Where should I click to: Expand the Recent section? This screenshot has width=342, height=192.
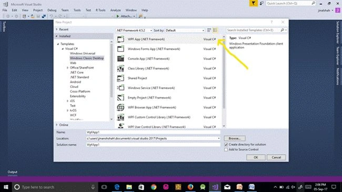point(57,29)
